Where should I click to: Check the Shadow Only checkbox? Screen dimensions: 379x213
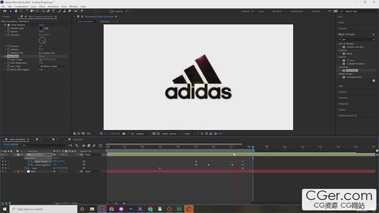40,53
